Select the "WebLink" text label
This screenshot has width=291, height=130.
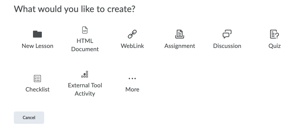pyautogui.click(x=132, y=46)
